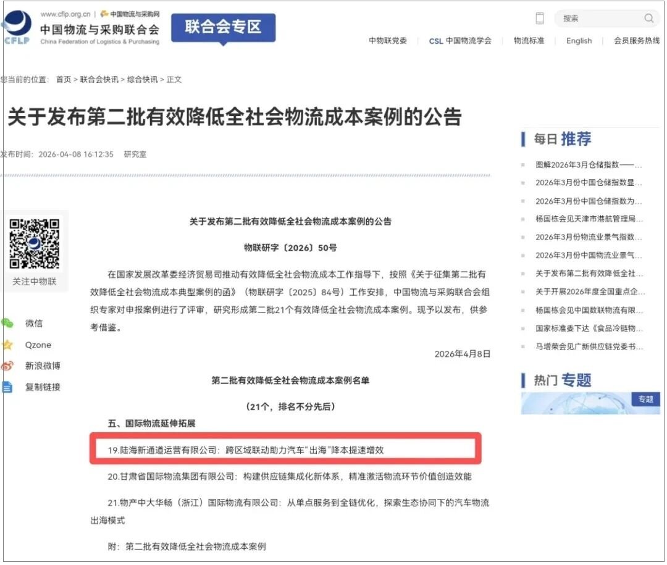The height and width of the screenshot is (565, 667).
Task: Share via the Sina Weibo icon
Action: coord(7,366)
